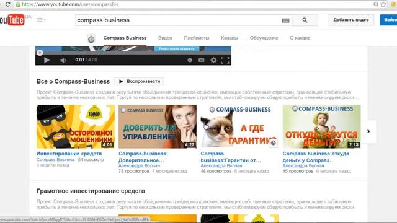
Task: Click the Compass Business channel avatar icon
Action: [x=91, y=39]
